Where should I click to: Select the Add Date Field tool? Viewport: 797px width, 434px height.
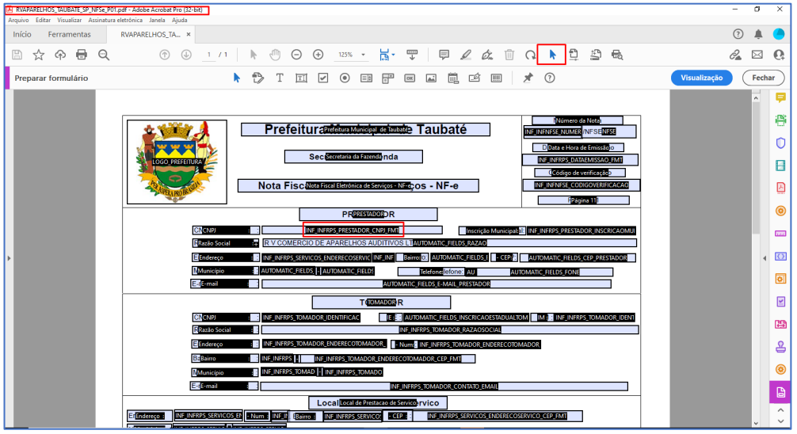453,78
